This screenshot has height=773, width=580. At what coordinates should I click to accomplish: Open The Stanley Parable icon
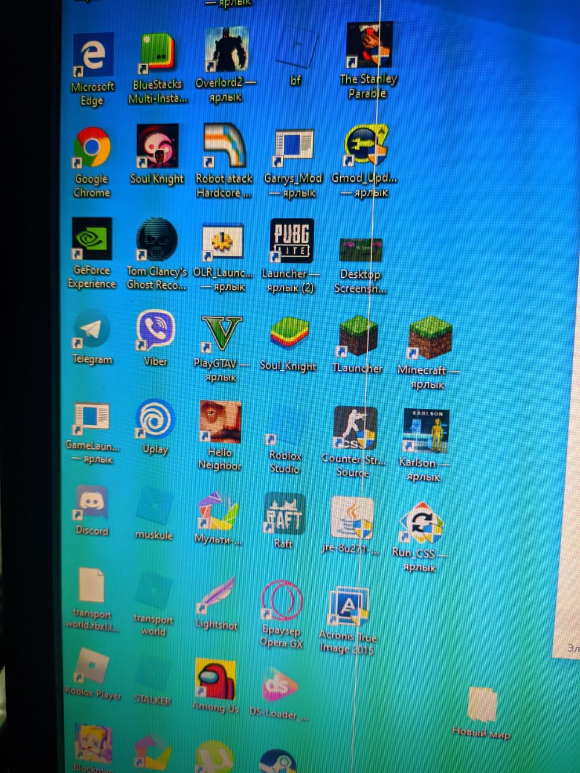point(369,47)
